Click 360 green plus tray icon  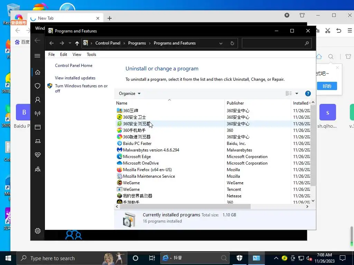pos(285,258)
